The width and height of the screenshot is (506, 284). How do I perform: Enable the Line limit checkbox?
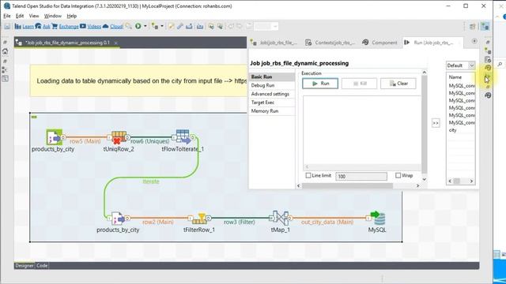tap(308, 175)
